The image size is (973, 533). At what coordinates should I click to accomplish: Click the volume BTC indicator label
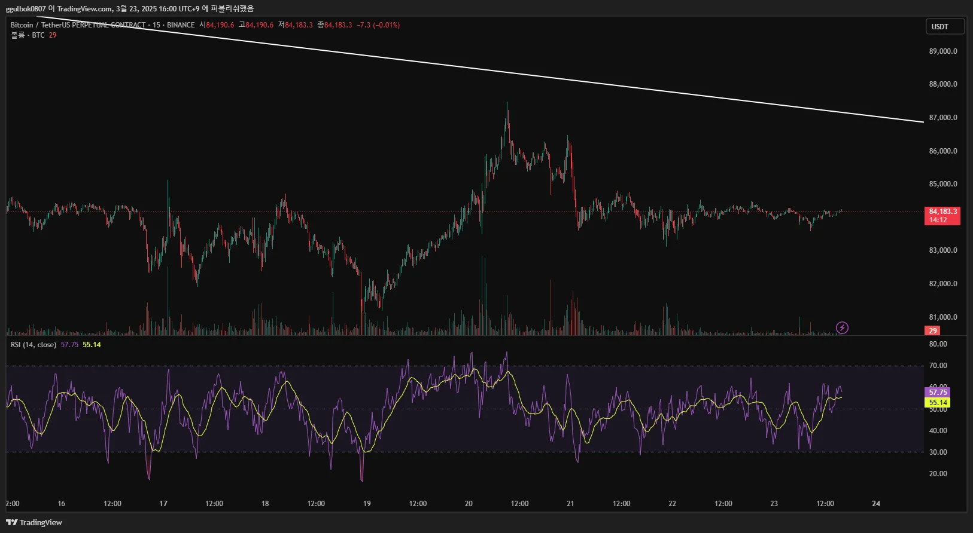click(28, 35)
